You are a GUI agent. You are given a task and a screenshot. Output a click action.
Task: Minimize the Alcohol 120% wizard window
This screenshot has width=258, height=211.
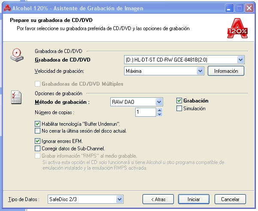click(x=229, y=8)
